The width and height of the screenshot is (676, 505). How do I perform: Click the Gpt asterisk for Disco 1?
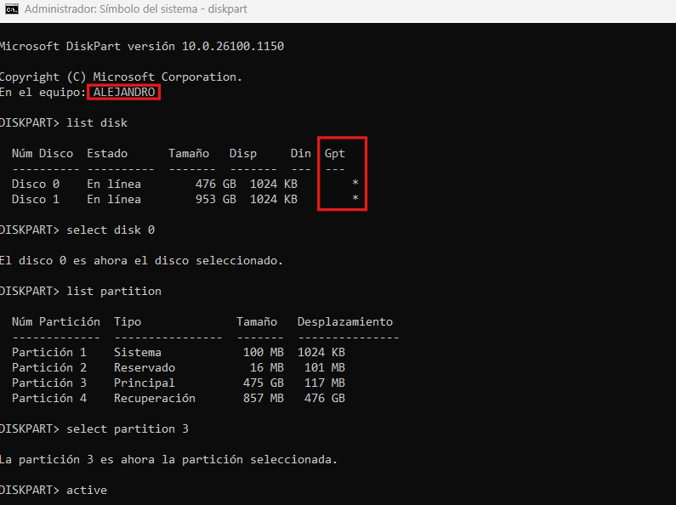355,199
